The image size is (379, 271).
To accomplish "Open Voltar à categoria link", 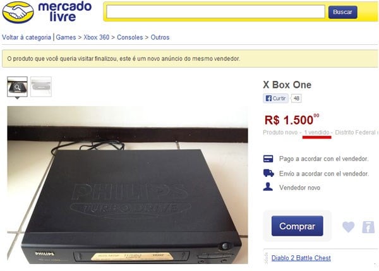I will coord(27,37).
